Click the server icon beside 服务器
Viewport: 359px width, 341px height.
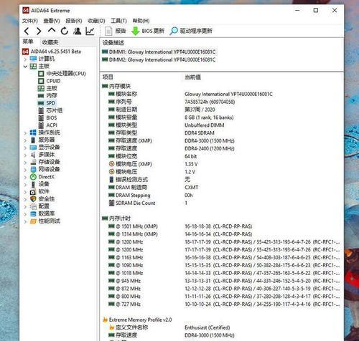33,140
